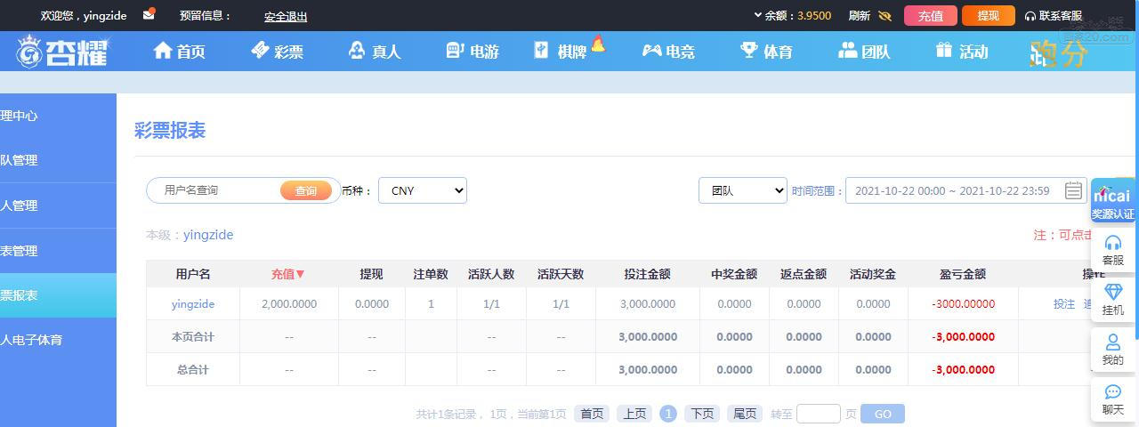Open the 活动 promotions menu
The width and height of the screenshot is (1139, 427).
[962, 52]
